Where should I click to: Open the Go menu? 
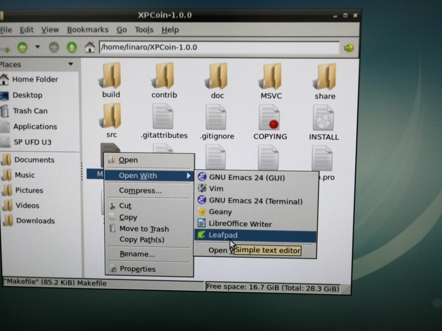[x=121, y=30]
